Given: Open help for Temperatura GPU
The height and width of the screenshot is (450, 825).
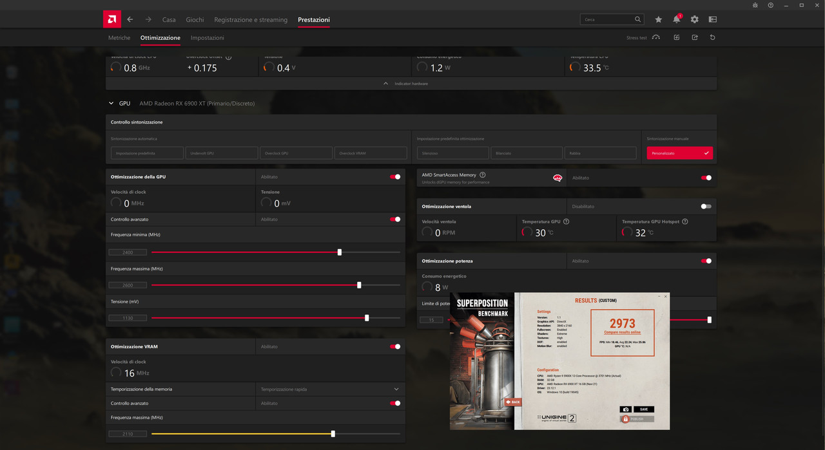Looking at the screenshot, I should [566, 221].
